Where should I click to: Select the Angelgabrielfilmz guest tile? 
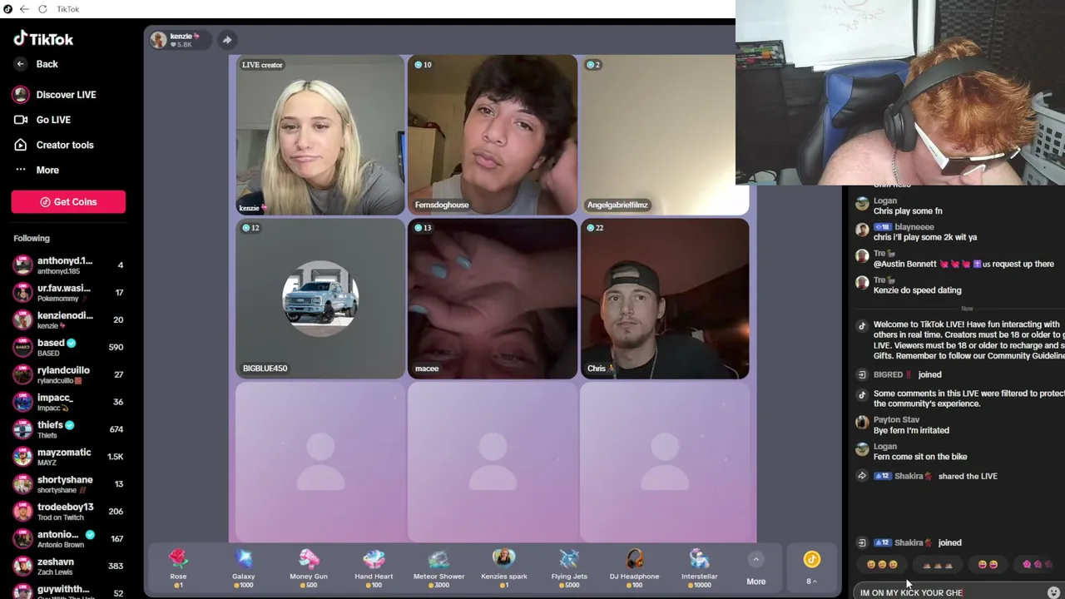pos(664,135)
